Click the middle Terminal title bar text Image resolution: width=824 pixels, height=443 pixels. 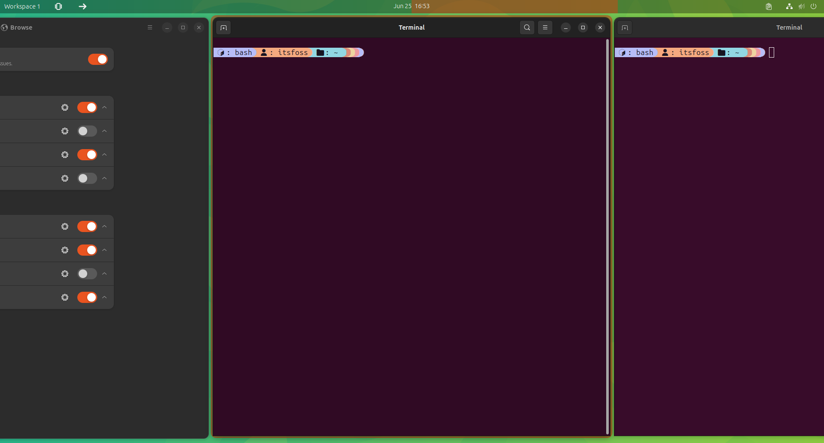coord(412,27)
